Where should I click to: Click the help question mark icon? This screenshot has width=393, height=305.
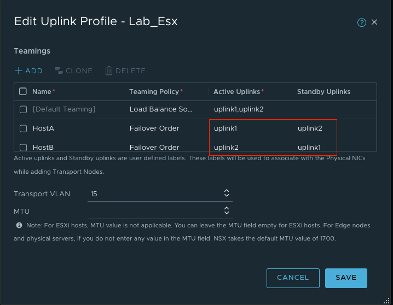click(361, 22)
